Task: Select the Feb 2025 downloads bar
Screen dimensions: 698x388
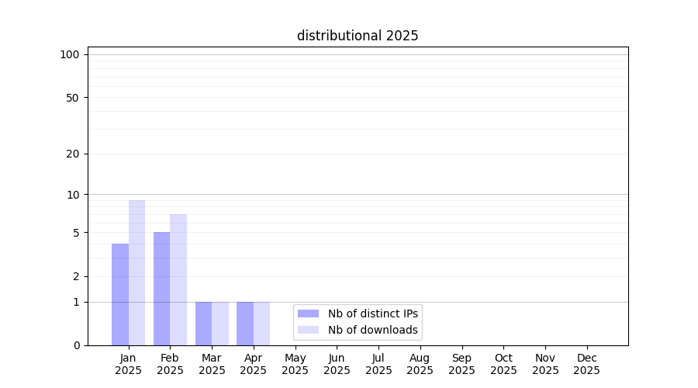Action: (178, 279)
